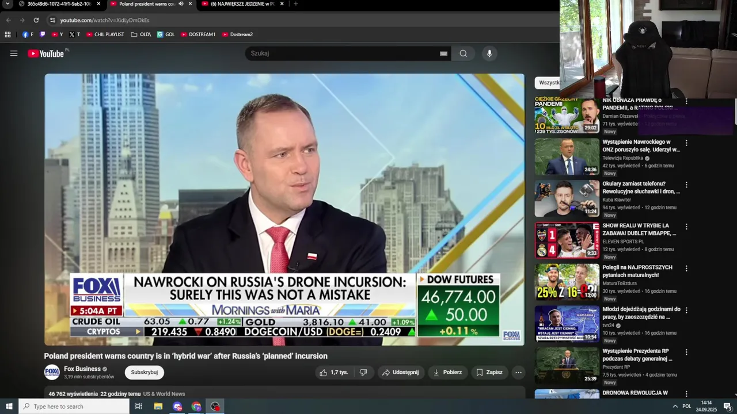737x414 pixels.
Task: Open the GOL bookmark
Action: point(166,34)
